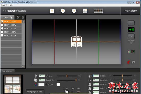Add a new square light from toolbar

pos(52,11)
